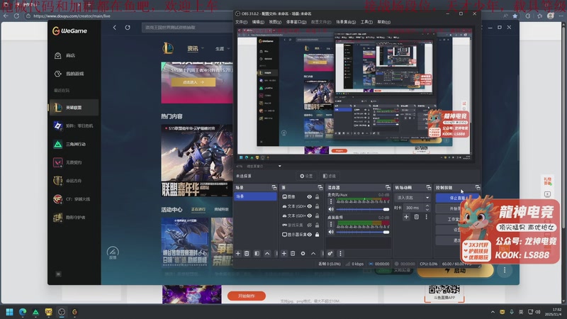Open source 设置 button above OBS docks
This screenshot has height=319, width=567.
click(306, 176)
